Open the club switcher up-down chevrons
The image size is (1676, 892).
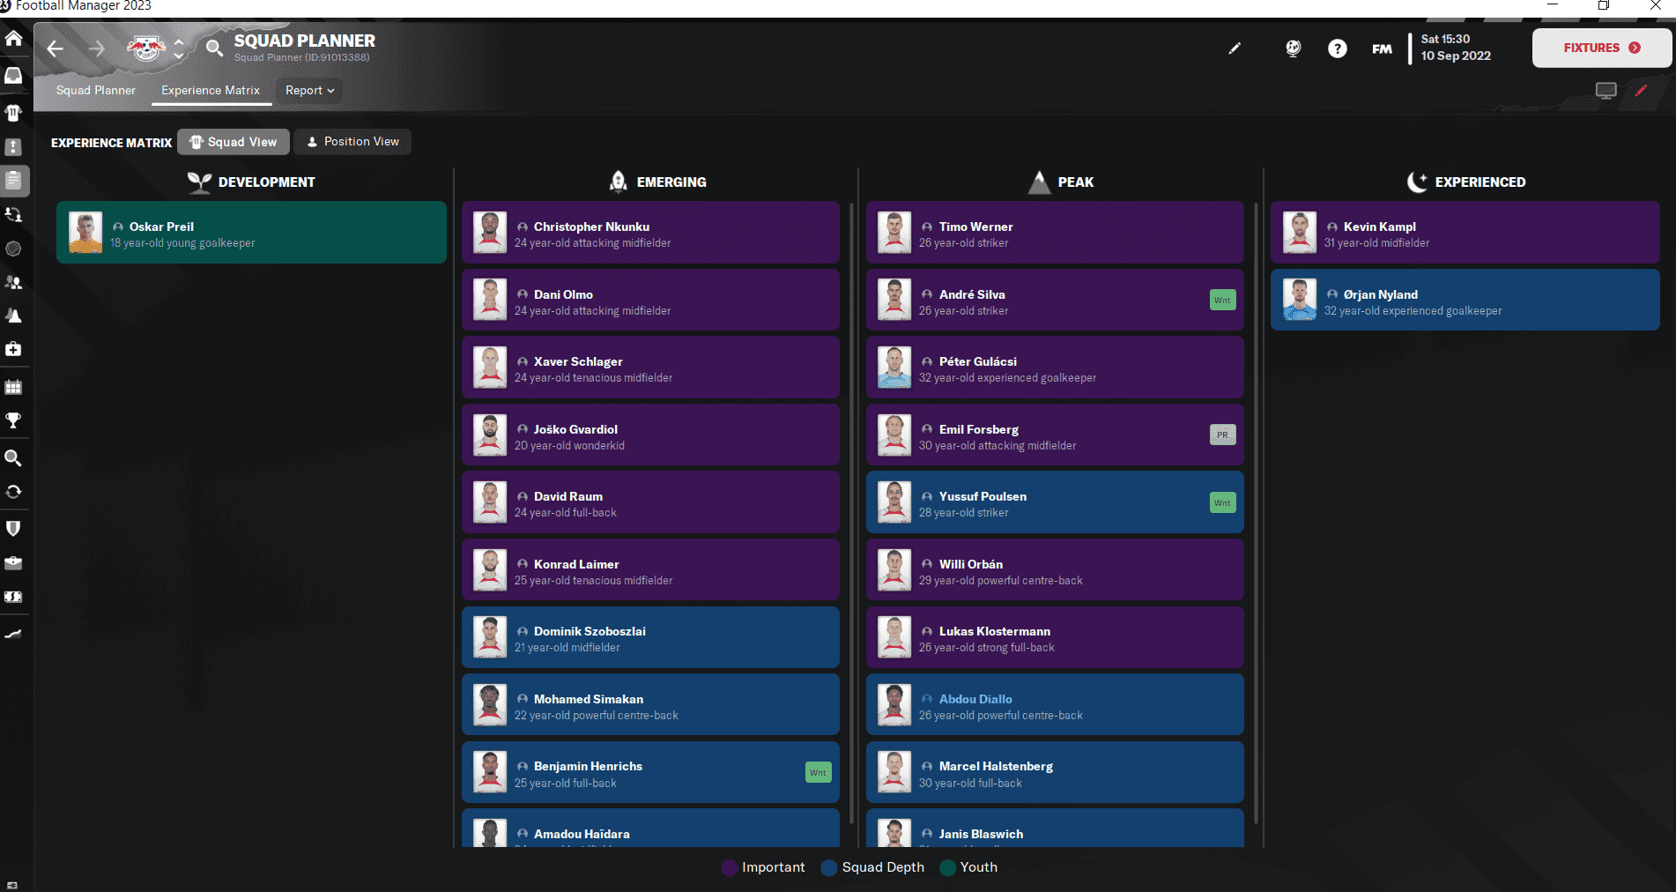[179, 48]
